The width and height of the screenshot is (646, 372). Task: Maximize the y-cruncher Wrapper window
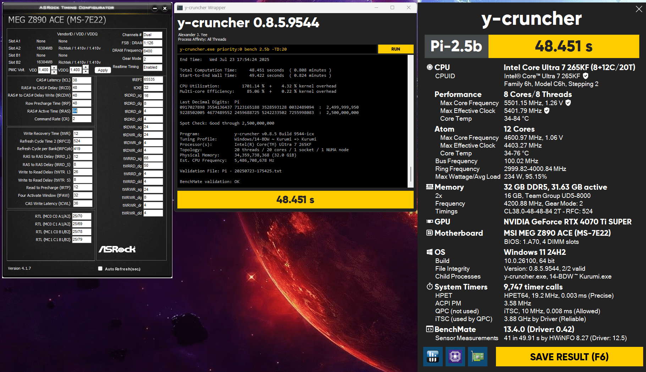(392, 7)
